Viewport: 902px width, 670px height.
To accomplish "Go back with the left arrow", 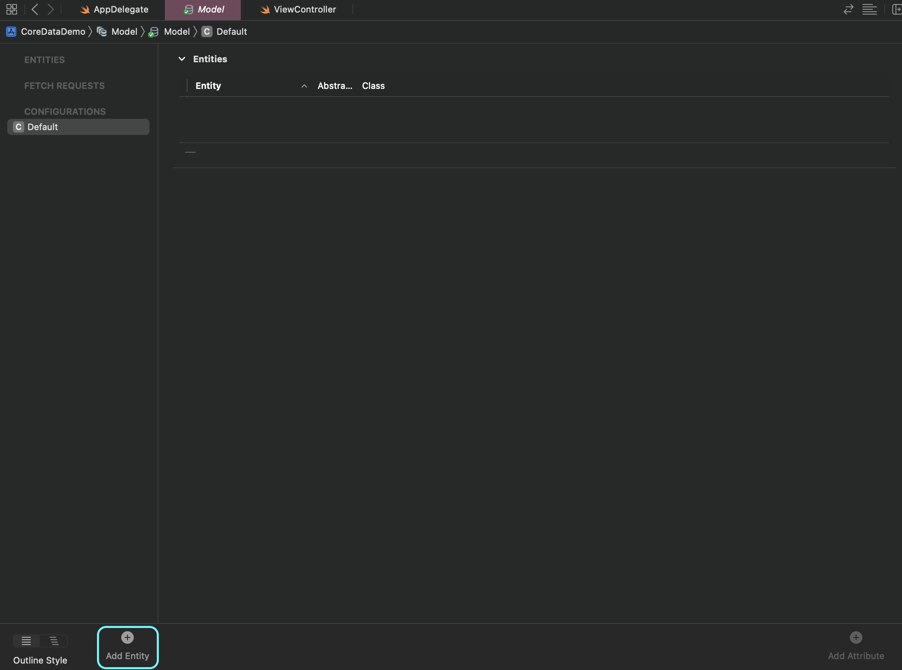I will pyautogui.click(x=35, y=9).
